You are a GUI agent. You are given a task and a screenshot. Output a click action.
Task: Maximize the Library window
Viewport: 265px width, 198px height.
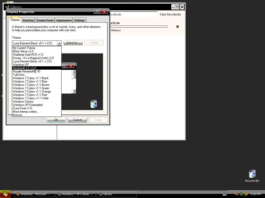point(177,7)
